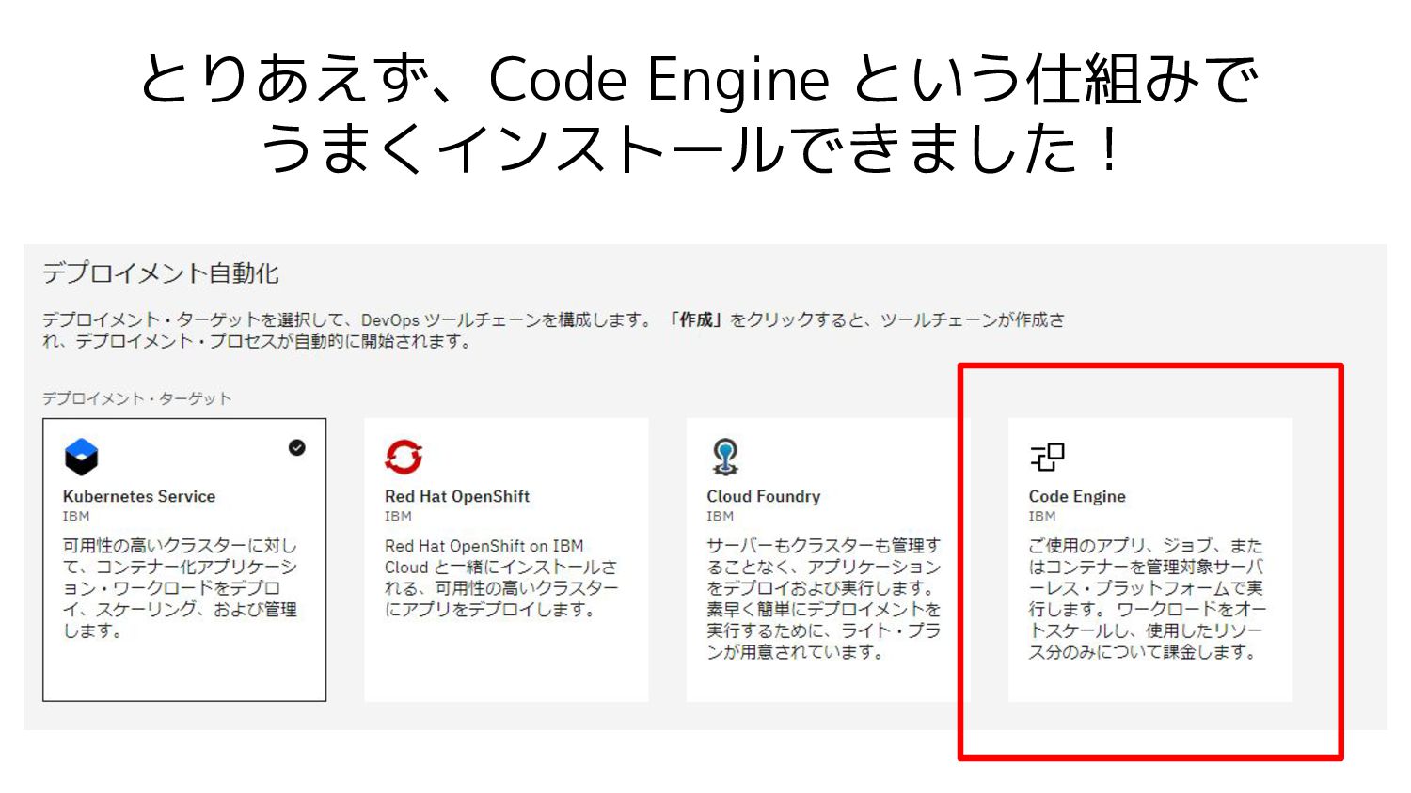
Task: Choose the Red Hat OpenShift target card
Action: (x=506, y=560)
